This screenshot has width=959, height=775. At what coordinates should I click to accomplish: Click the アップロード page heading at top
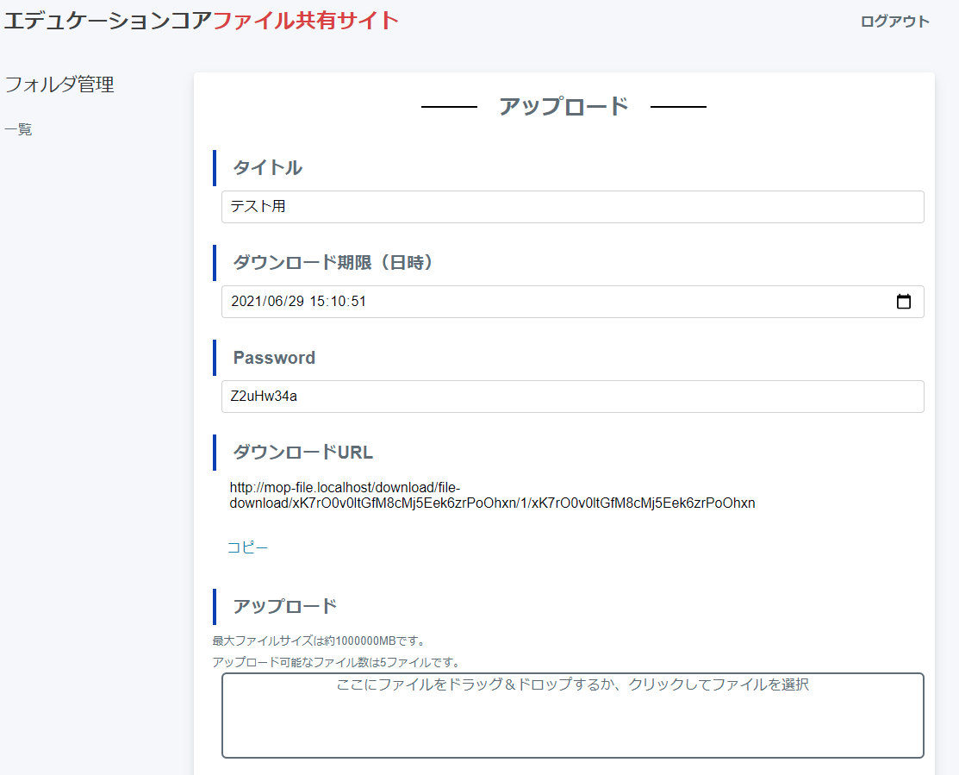pos(564,107)
